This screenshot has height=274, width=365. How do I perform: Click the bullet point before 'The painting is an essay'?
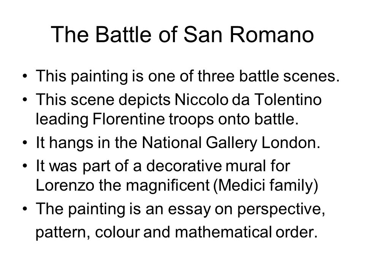pyautogui.click(x=25, y=209)
